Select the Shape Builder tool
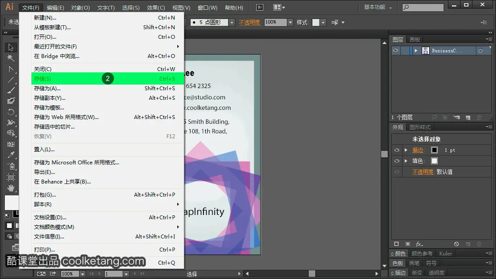Screen dimensions: 496x279 [11, 133]
